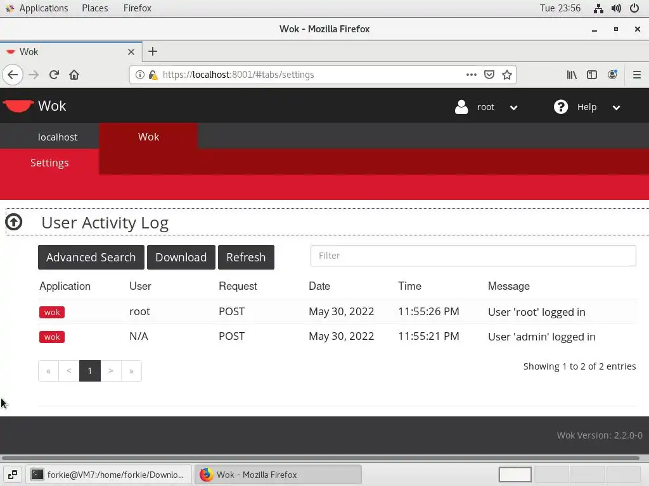Click the 11:55:26 PM time cell
Image resolution: width=649 pixels, height=486 pixels.
point(428,311)
